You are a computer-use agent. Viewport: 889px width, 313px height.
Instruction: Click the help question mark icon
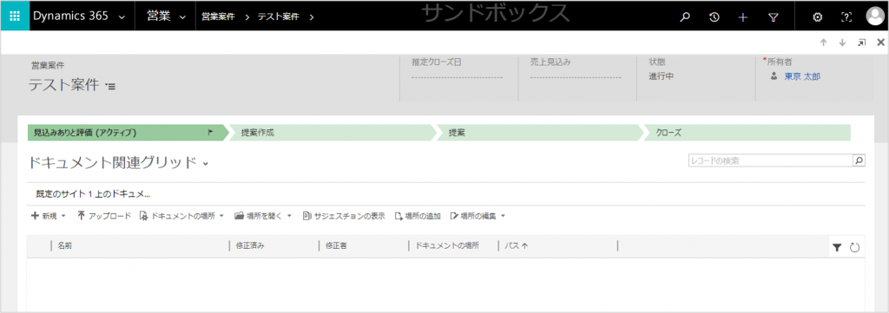click(847, 17)
